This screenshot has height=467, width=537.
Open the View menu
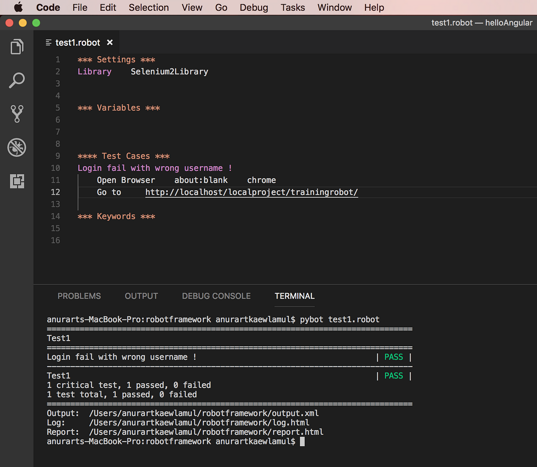[192, 7]
